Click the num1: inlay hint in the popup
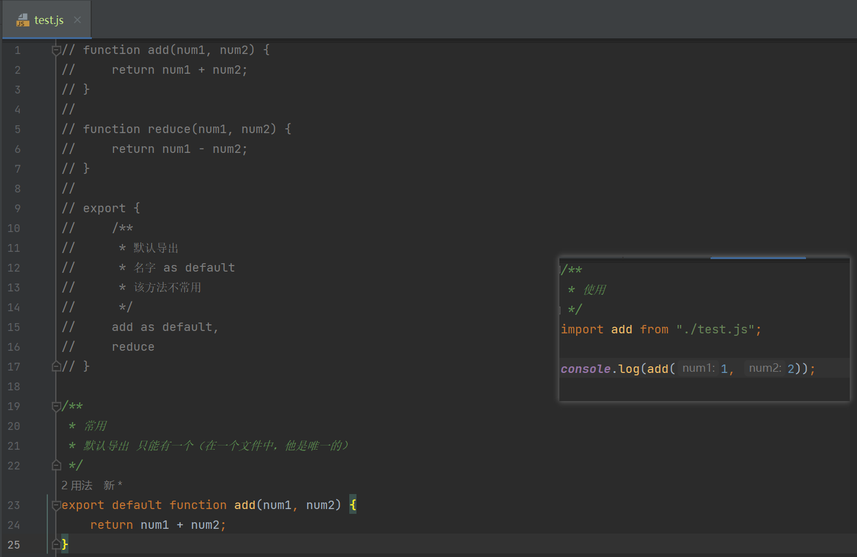Viewport: 857px width, 557px height. [x=699, y=368]
